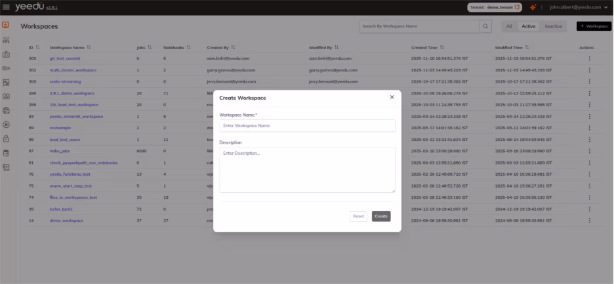Viewport: 614px width, 284px height.
Task: Switch to Inactive workspaces filter
Action: click(x=553, y=26)
